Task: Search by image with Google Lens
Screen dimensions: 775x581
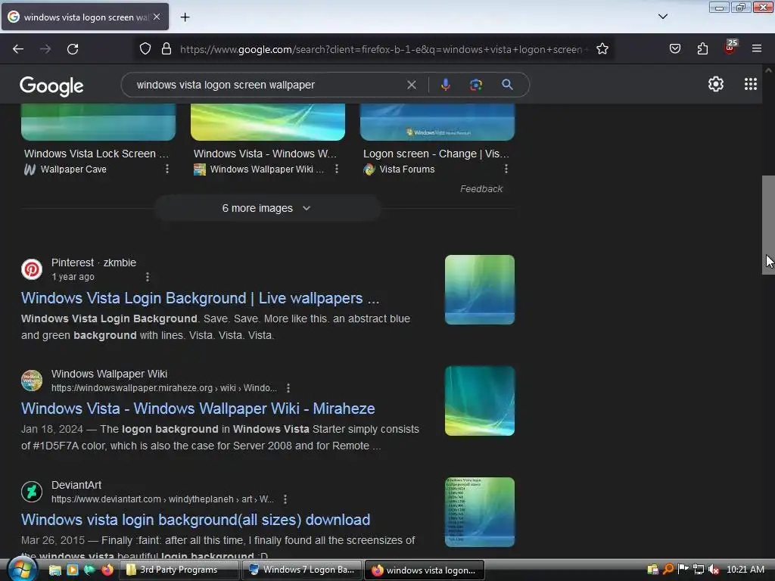Action: click(x=476, y=85)
